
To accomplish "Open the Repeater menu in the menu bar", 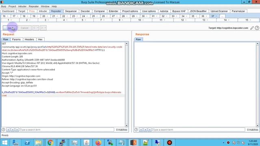I will [x=34, y=6].
